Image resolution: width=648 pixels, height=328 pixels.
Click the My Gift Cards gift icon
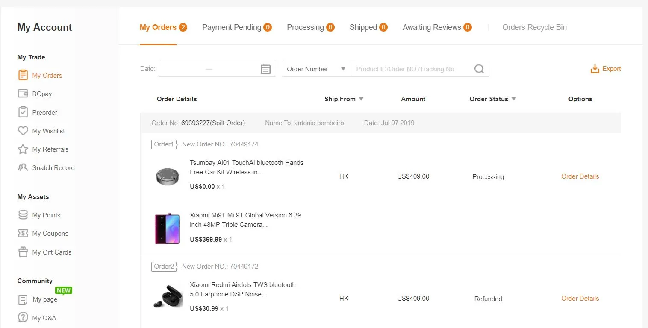(23, 252)
